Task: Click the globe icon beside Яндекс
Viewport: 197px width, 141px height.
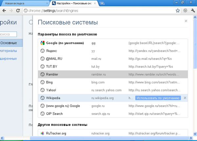Action: 42,51
